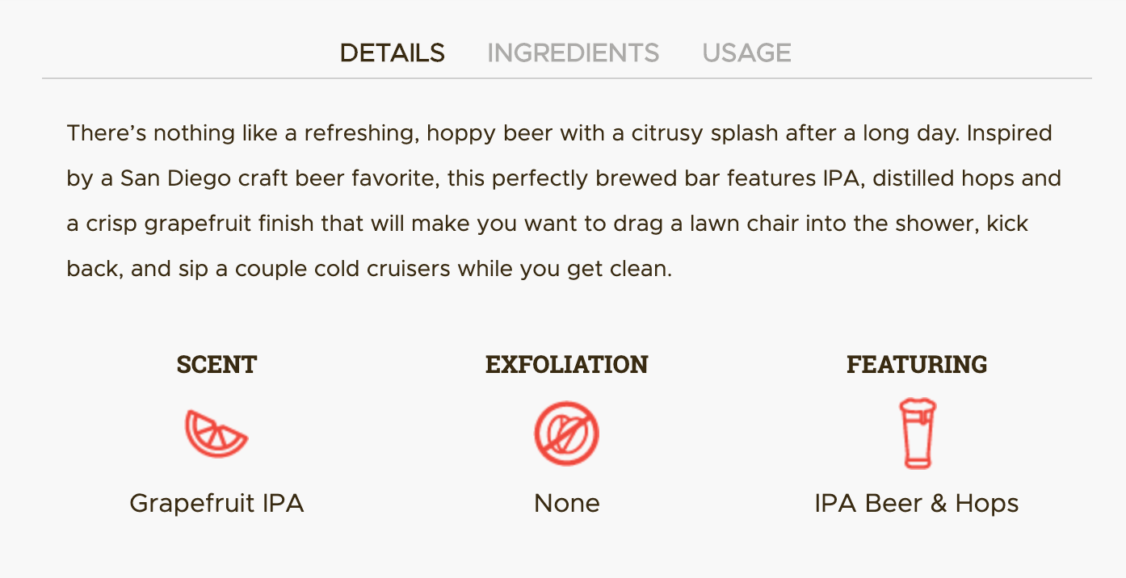This screenshot has width=1126, height=578.
Task: Click the beer glass featuring icon
Action: click(x=917, y=433)
